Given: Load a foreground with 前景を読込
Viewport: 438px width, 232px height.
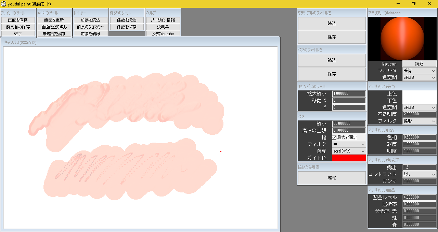Looking at the screenshot, I should click(91, 20).
